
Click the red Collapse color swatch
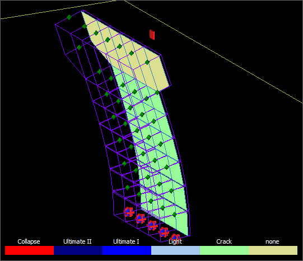[x=29, y=250]
